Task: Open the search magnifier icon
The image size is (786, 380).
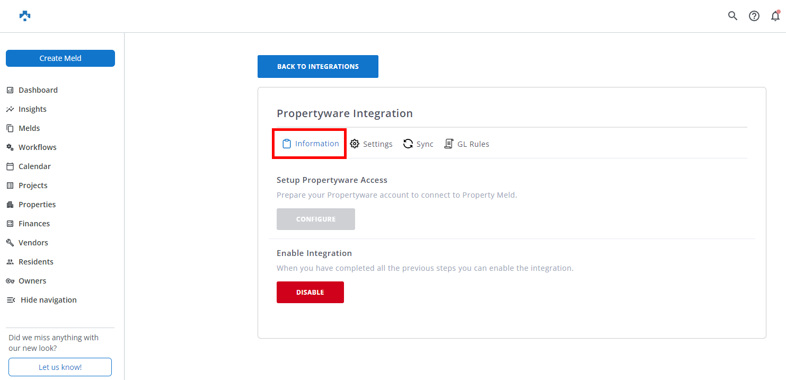Action: [x=732, y=16]
